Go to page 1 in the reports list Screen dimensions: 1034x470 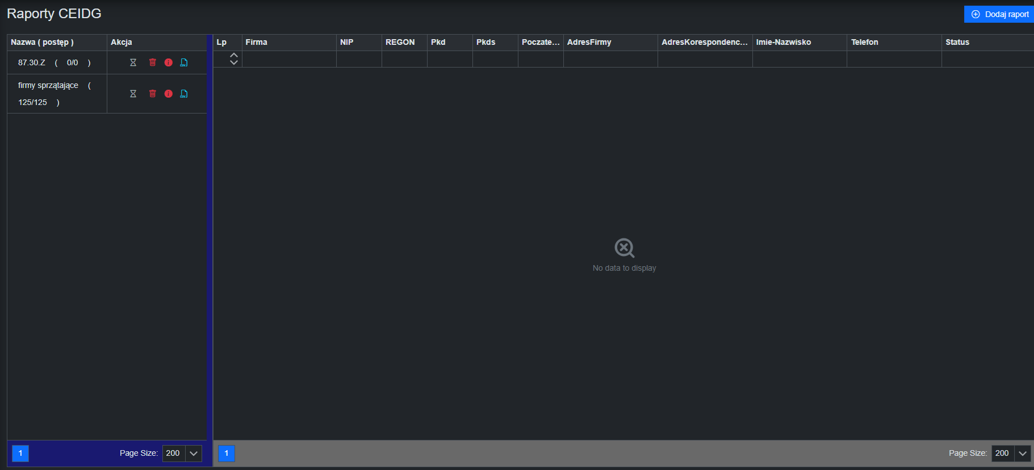click(x=20, y=453)
